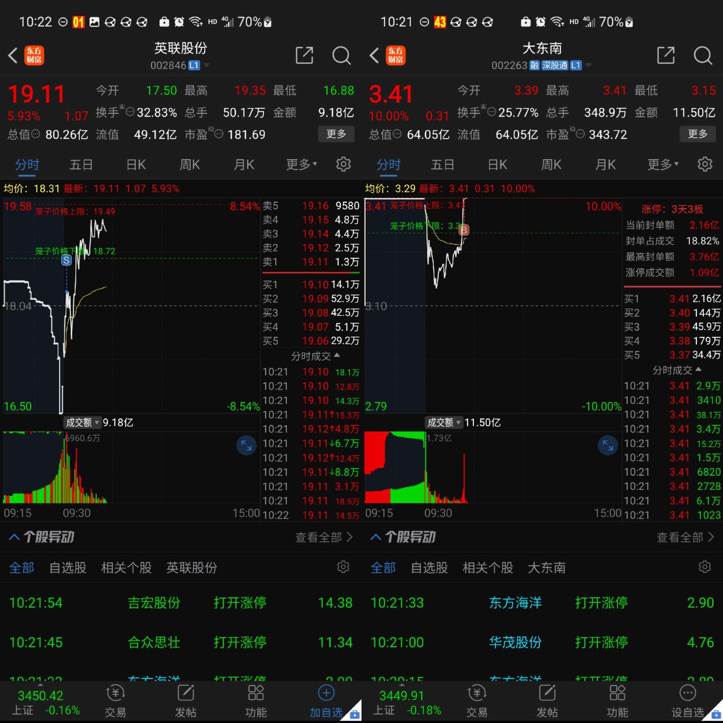Select 英联股份 filter tab in 个股异动
Image resolution: width=723 pixels, height=723 pixels.
point(192,568)
